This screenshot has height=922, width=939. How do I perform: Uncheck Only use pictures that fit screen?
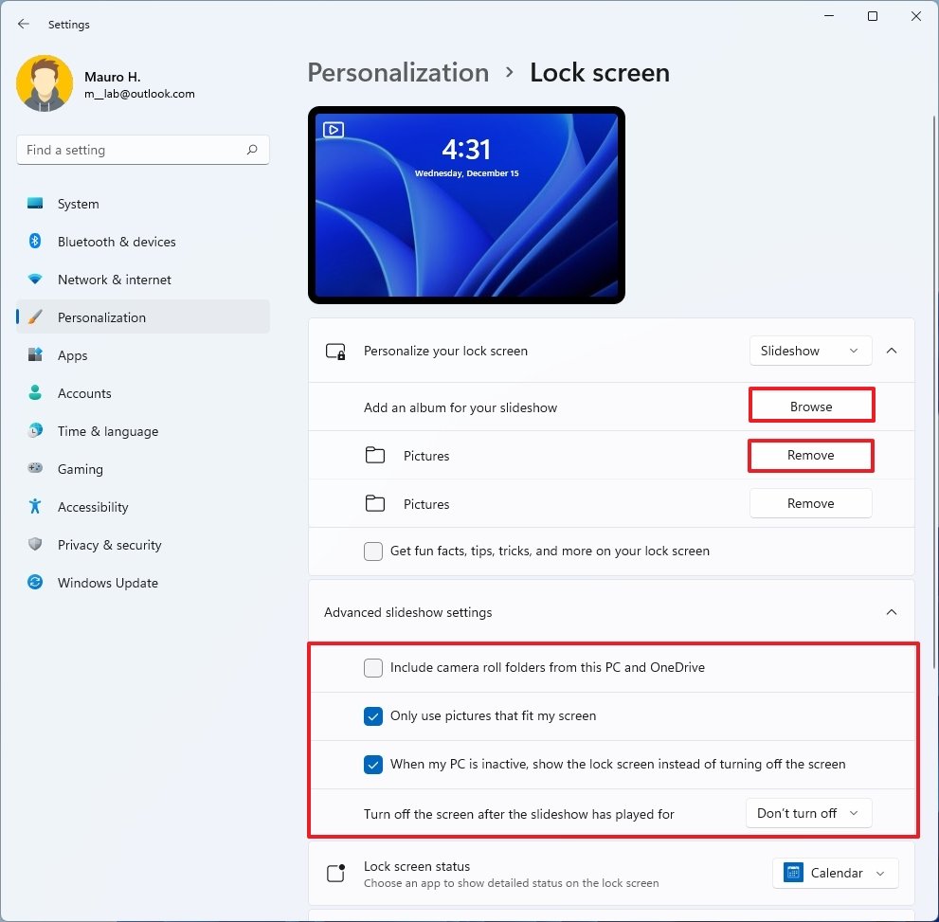[373, 716]
